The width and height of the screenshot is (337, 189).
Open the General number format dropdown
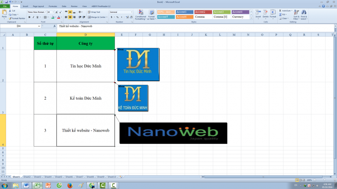point(132,12)
